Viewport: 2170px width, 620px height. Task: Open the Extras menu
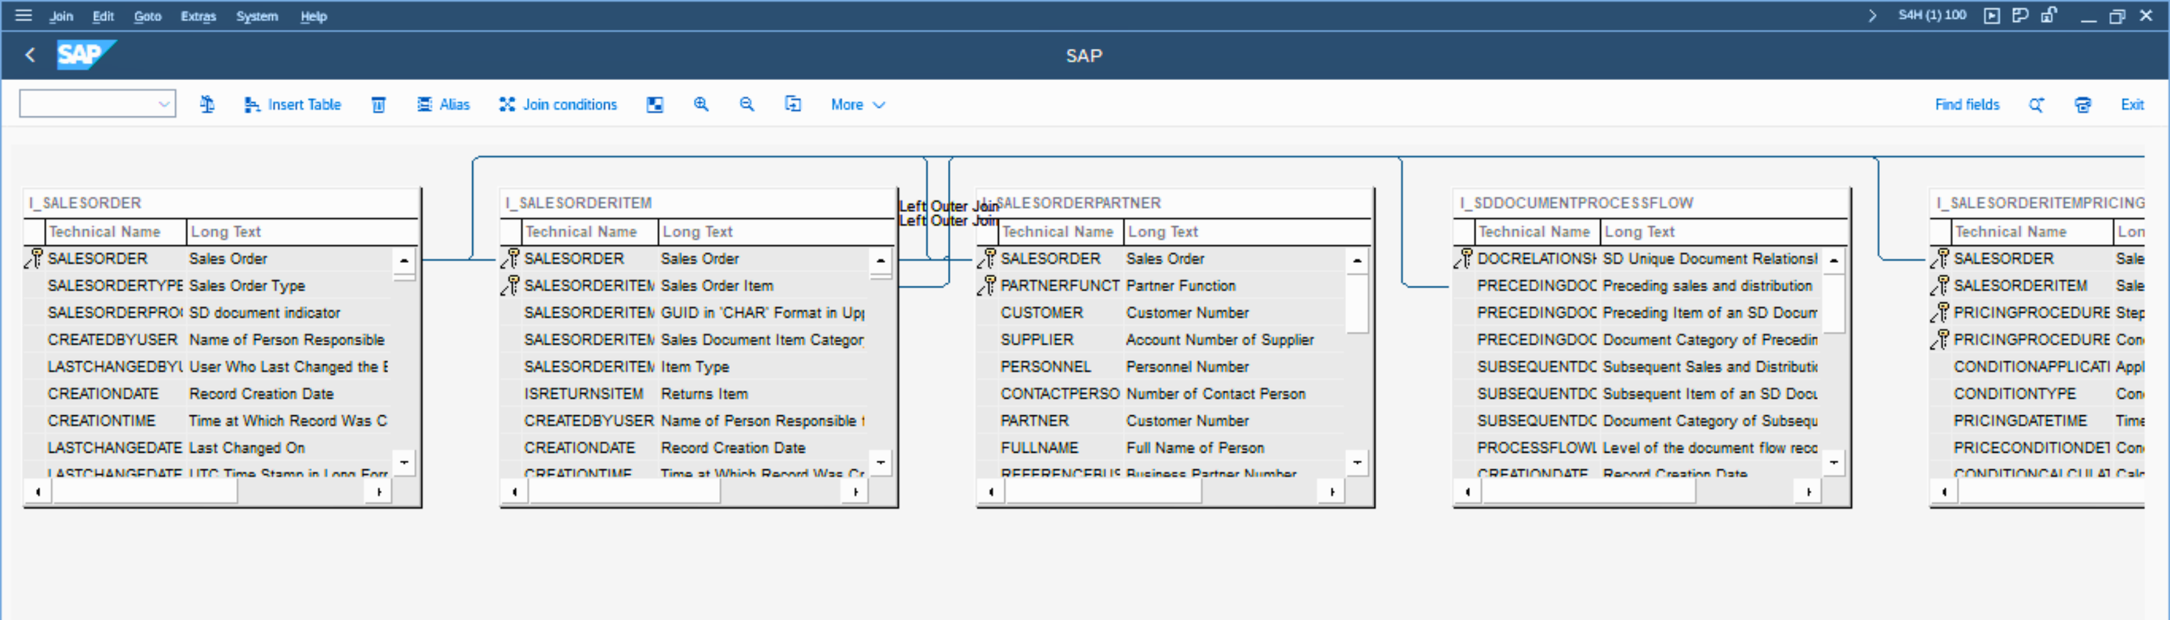pyautogui.click(x=198, y=16)
